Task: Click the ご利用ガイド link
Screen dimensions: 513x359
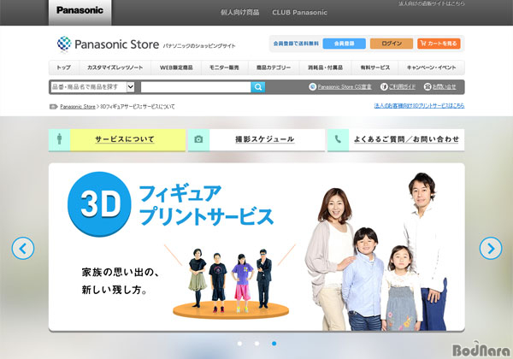Action: click(402, 86)
